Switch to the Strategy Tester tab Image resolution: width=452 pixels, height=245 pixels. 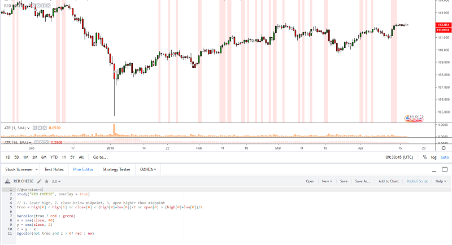tap(116, 169)
